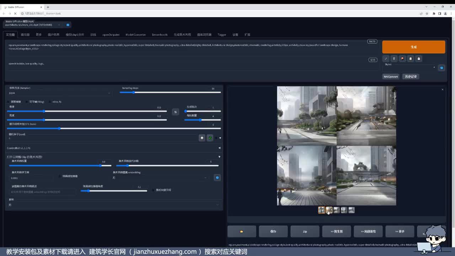Click the orange generate button
The width and height of the screenshot is (455, 256).
point(413,47)
